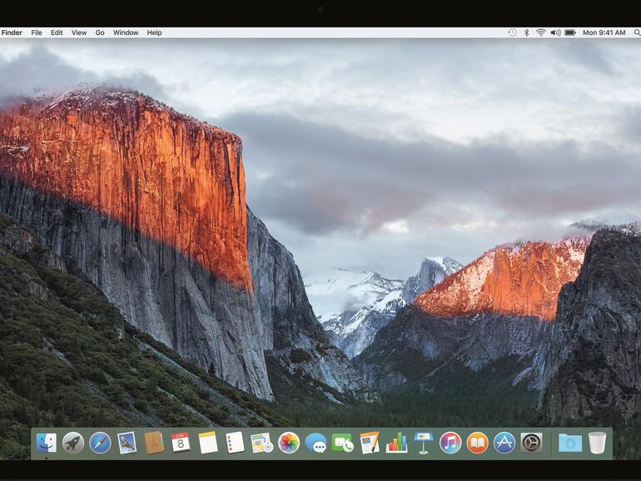
Task: Click the Mon 9:41 AM clock
Action: coord(604,32)
